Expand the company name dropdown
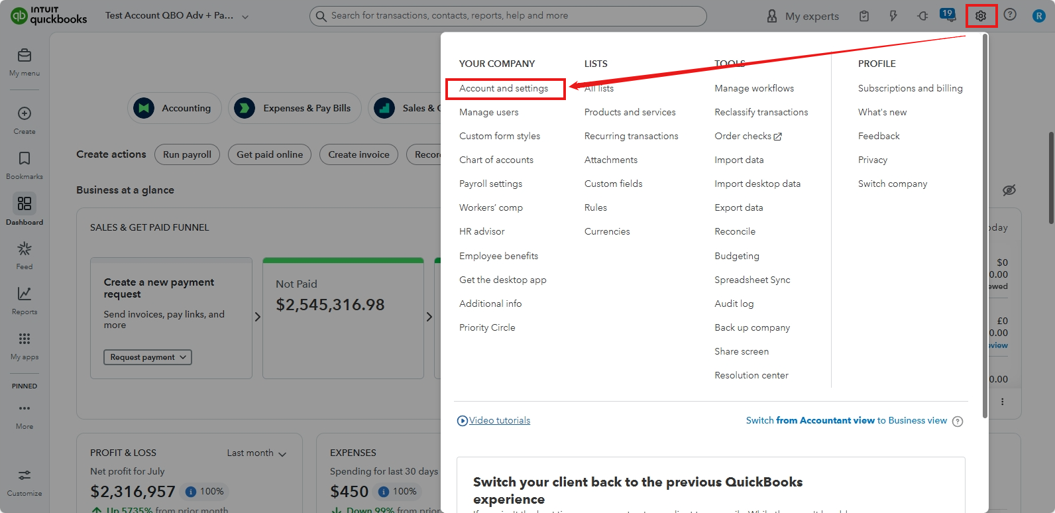The height and width of the screenshot is (513, 1055). tap(245, 17)
